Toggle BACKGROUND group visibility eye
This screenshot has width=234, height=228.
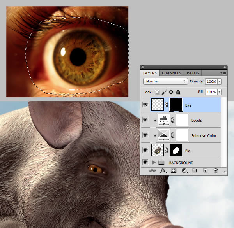tap(145, 162)
